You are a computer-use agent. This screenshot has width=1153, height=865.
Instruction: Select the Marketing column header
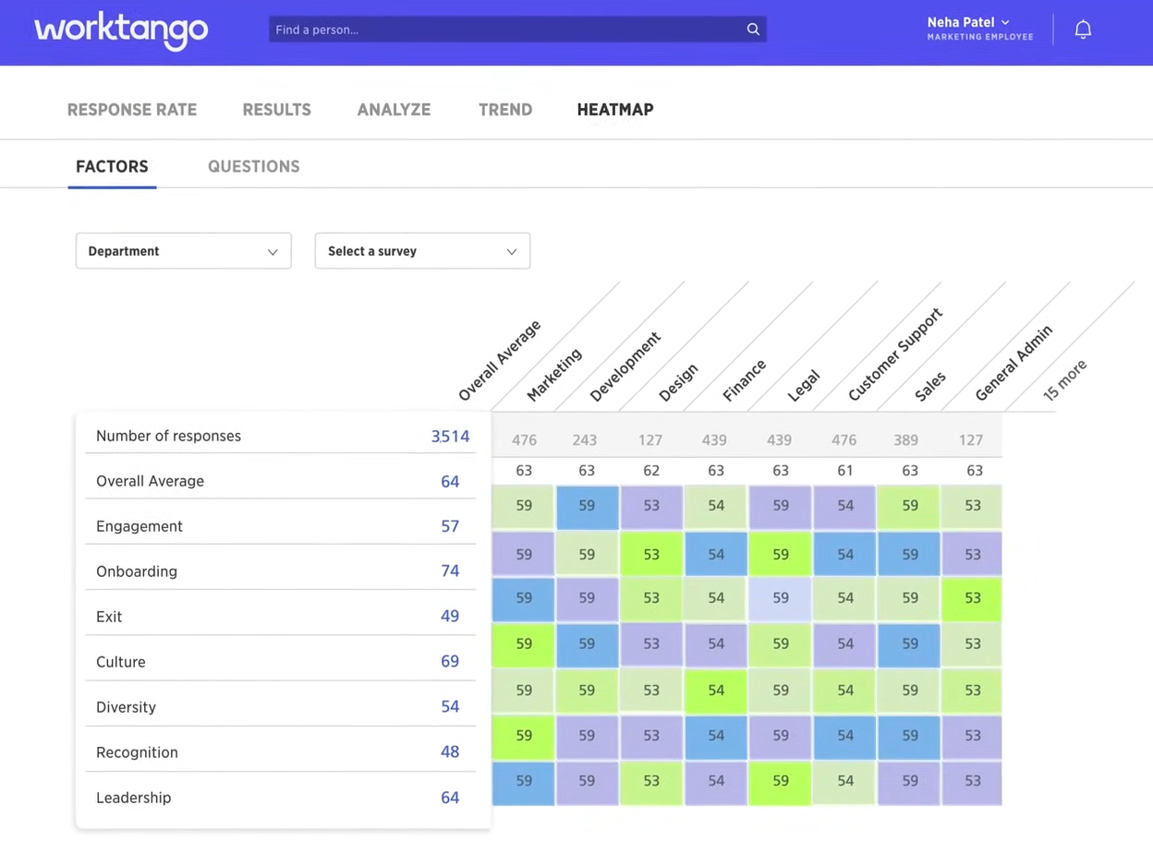click(552, 373)
